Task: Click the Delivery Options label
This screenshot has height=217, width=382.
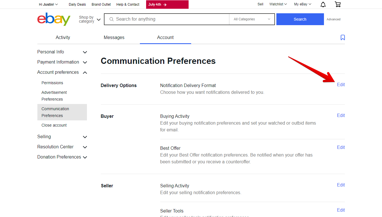Action: click(119, 86)
